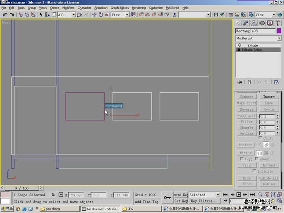Image resolution: width=284 pixels, height=213 pixels.
Task: Toggle the Selection Lock padlock icon
Action: click(53, 195)
